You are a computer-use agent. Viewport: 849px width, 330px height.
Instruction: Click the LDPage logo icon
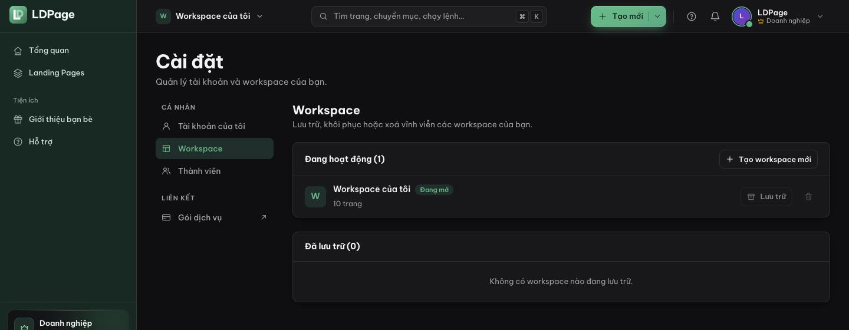pos(18,15)
